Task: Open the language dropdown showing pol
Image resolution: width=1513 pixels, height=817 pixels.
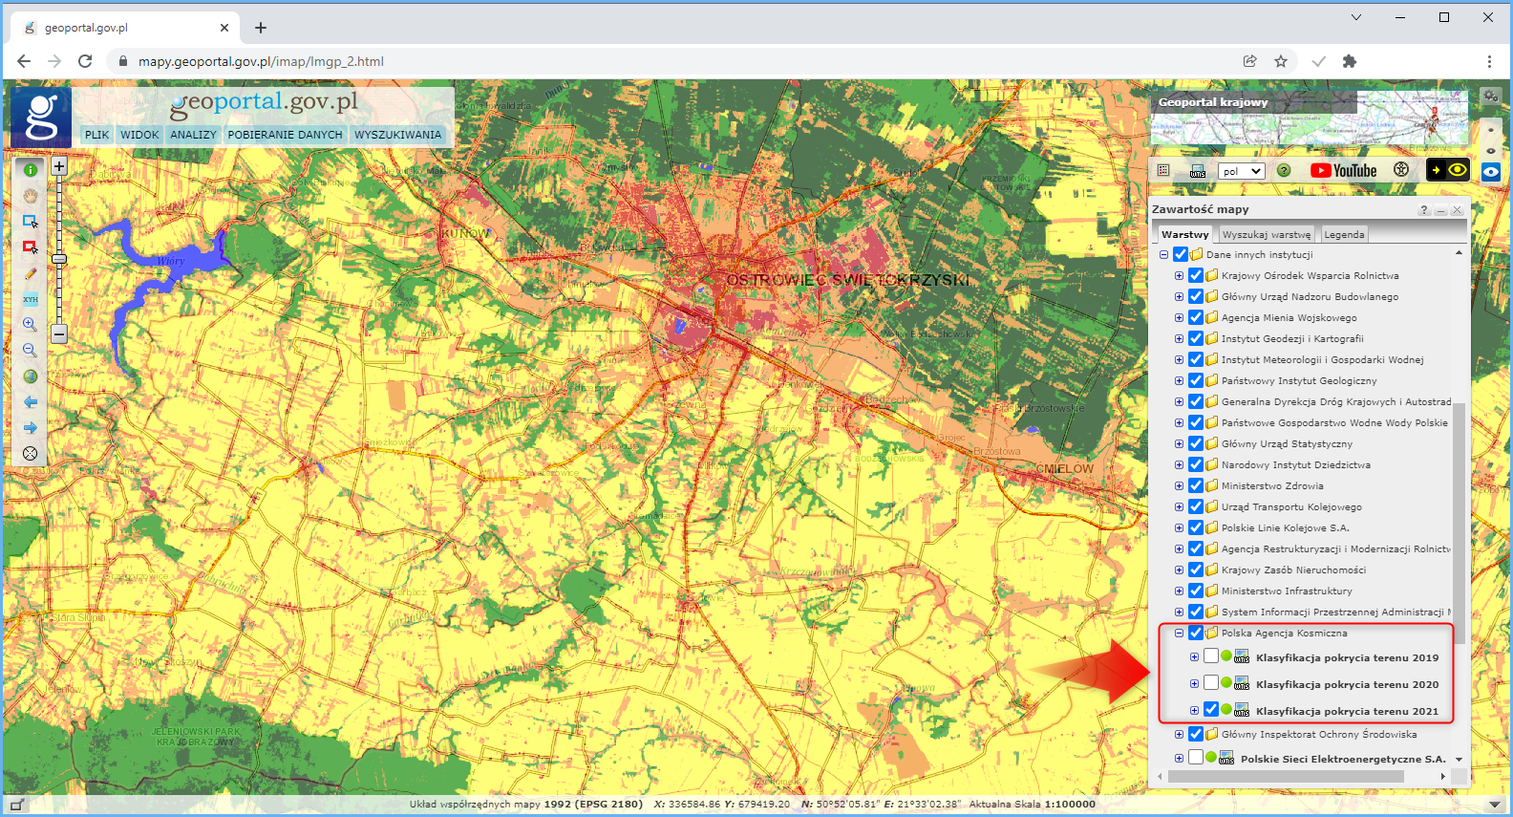Action: 1242,171
